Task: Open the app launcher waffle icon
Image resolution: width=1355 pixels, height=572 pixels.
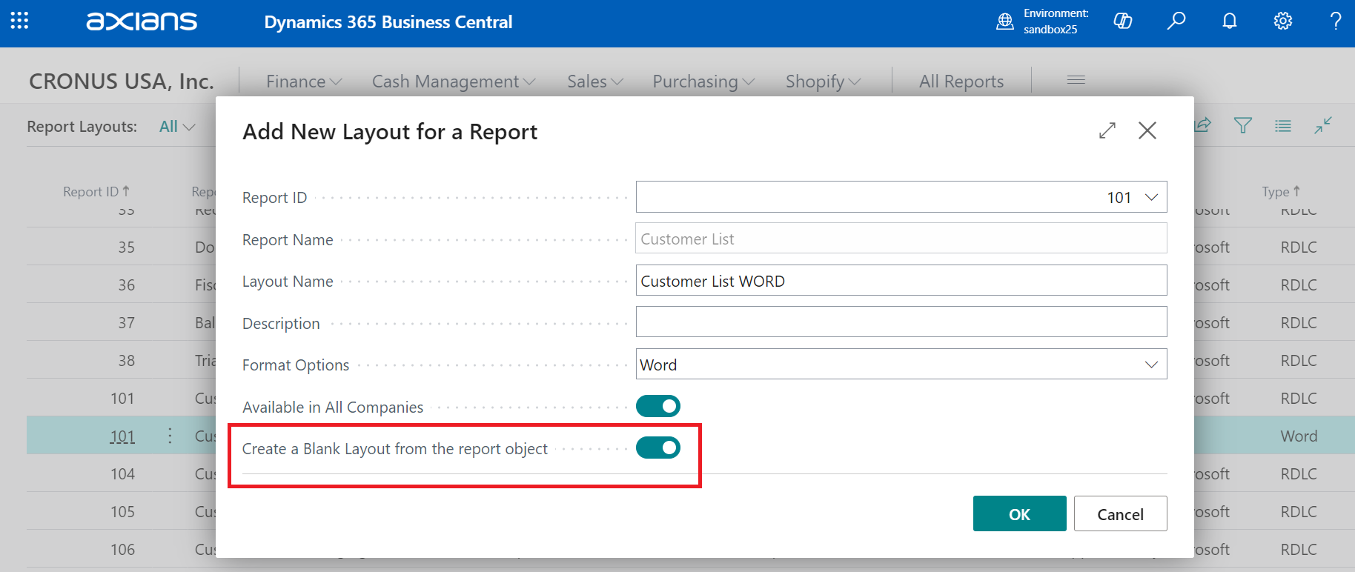Action: 19,21
